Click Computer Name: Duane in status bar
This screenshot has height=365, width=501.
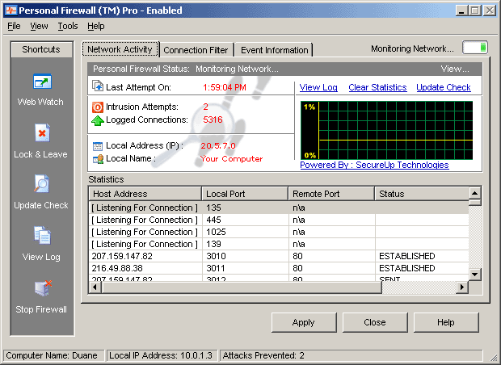(52, 355)
